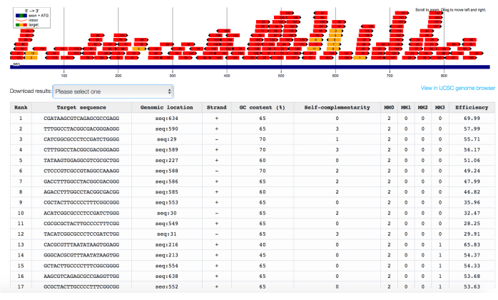Screen dimensions: 498x300
Task: Click rank number 17 in the table
Action: point(21,286)
